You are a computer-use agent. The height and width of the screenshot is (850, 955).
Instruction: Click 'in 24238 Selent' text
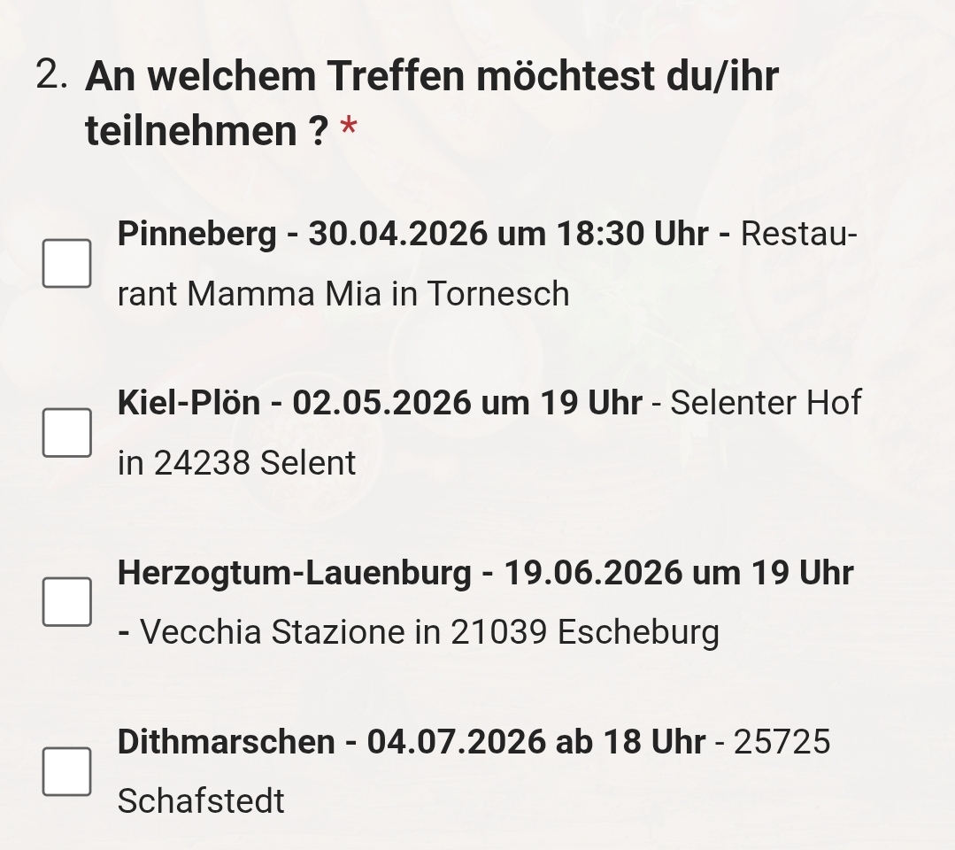pyautogui.click(x=236, y=463)
